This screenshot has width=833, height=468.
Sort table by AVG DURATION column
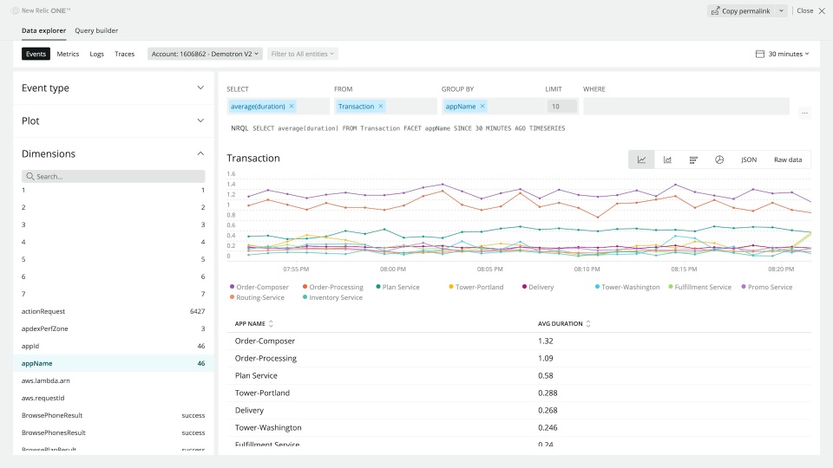click(564, 323)
